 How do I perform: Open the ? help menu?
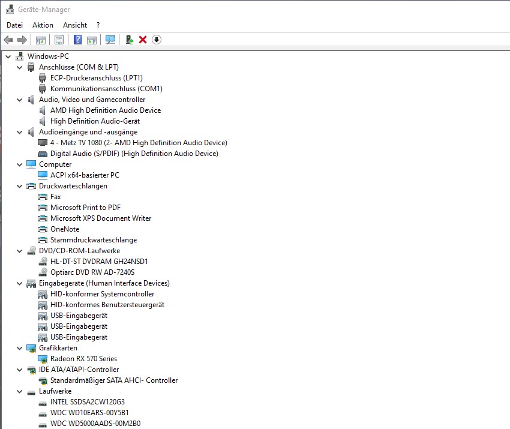(98, 25)
